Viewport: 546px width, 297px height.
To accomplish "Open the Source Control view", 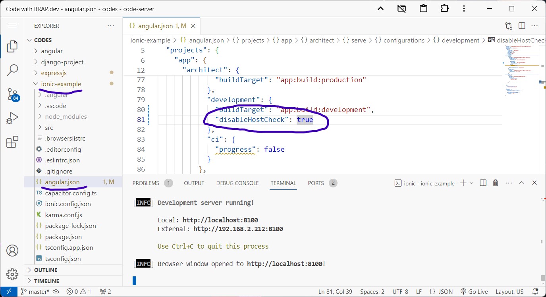I will (x=12, y=94).
